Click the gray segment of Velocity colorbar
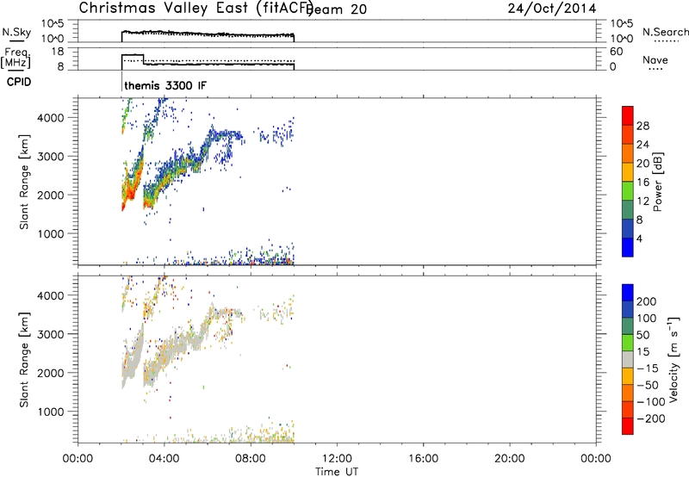Viewport: 689px width, 477px height. tap(628, 359)
